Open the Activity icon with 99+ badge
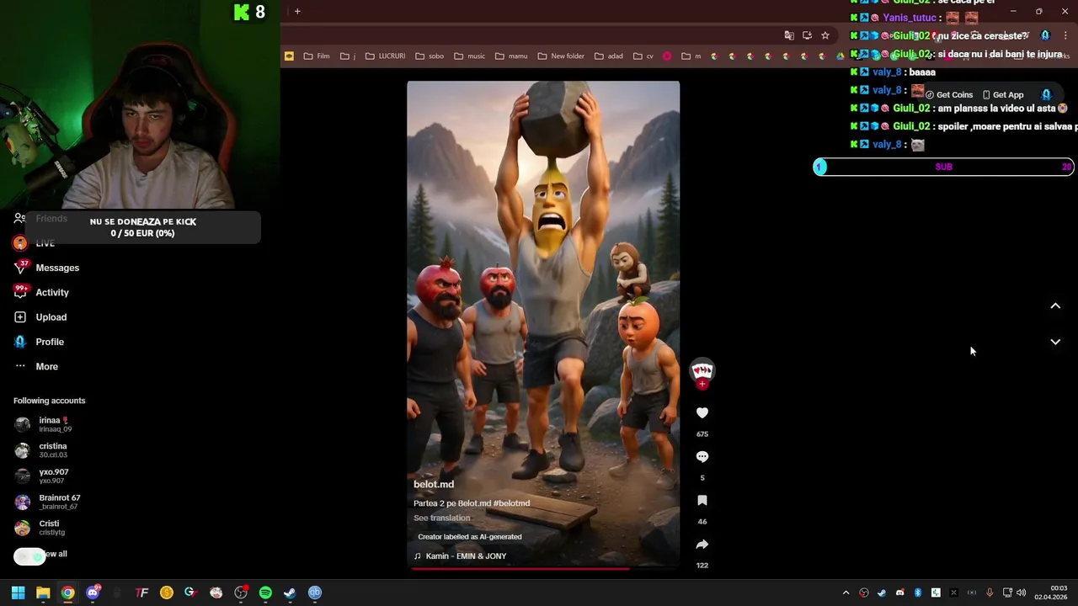1078x606 pixels. pos(20,292)
